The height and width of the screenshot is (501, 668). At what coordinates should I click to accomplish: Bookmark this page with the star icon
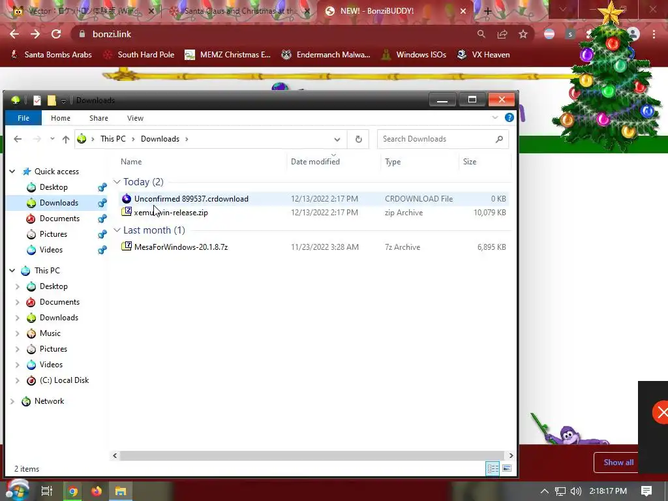523,34
